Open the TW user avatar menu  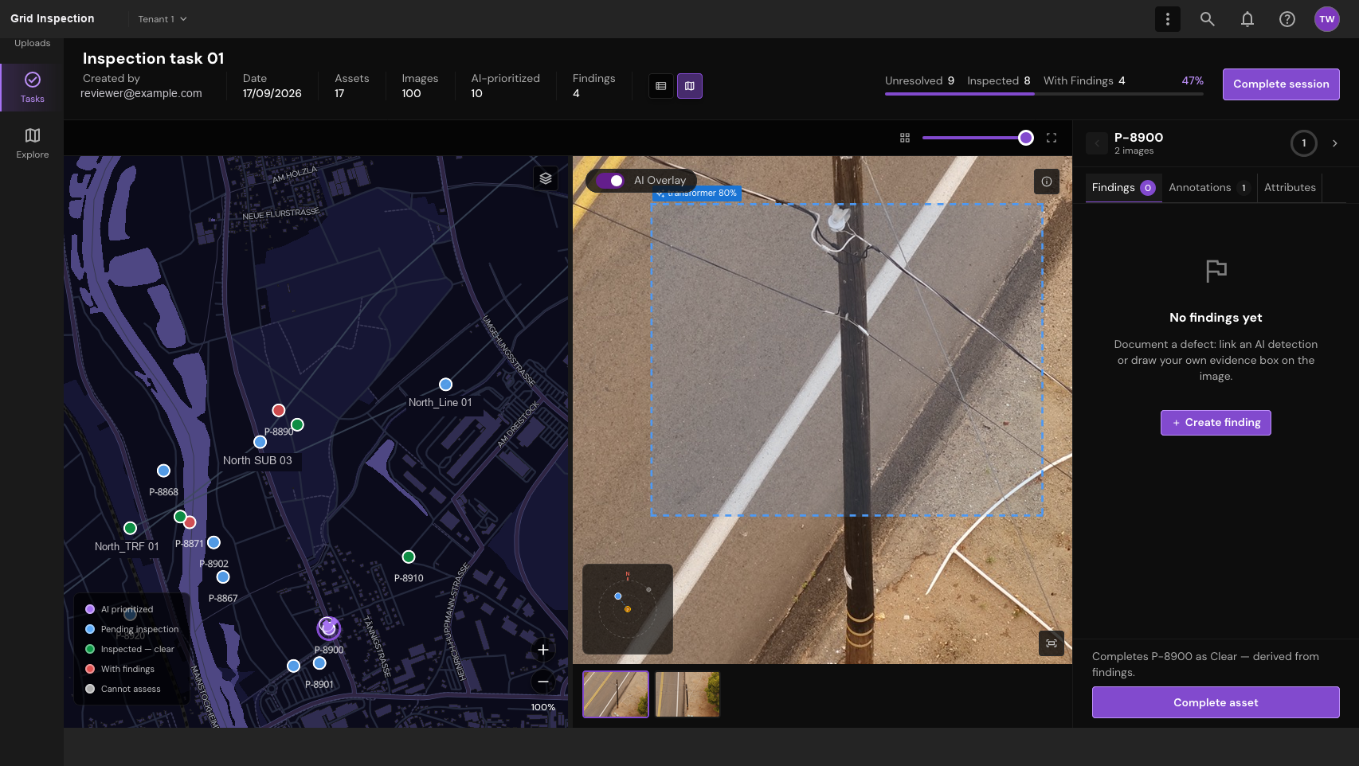coord(1326,19)
